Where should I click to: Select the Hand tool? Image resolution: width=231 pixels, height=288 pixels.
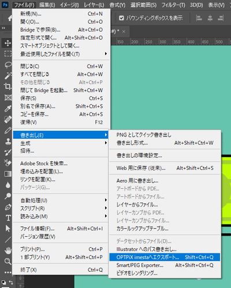8,251
